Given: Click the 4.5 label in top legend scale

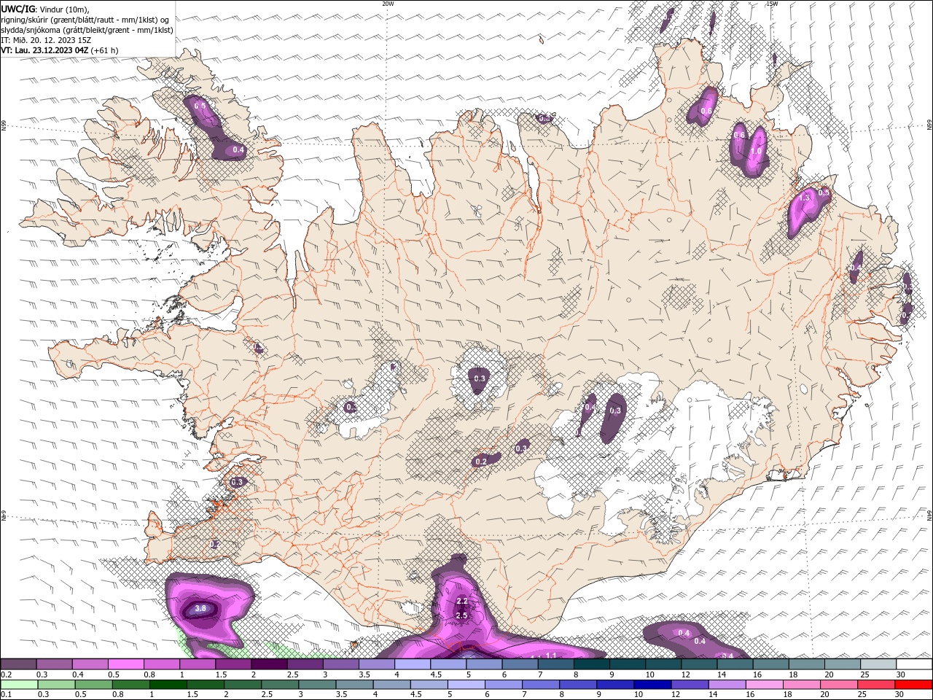Looking at the screenshot, I should 436,674.
